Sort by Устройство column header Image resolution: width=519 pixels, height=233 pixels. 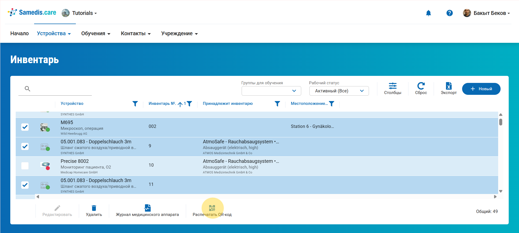(x=72, y=103)
